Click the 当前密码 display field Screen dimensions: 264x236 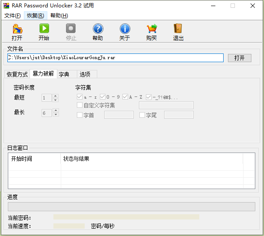pos(126,217)
